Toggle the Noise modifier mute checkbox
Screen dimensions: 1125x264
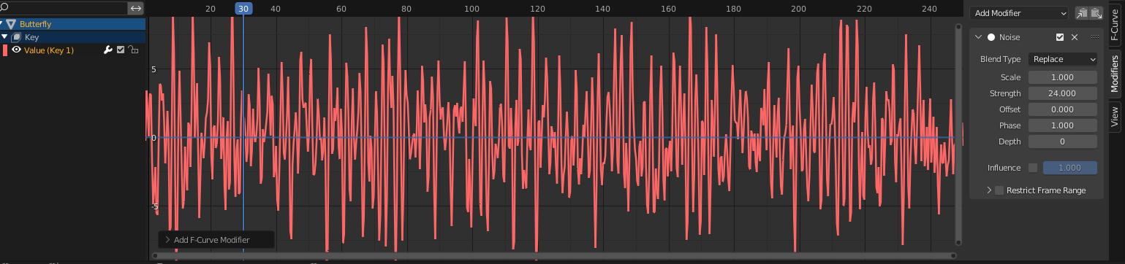(x=1060, y=37)
